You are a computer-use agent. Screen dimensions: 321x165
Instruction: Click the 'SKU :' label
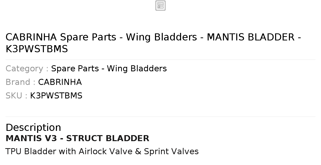pyautogui.click(x=16, y=96)
